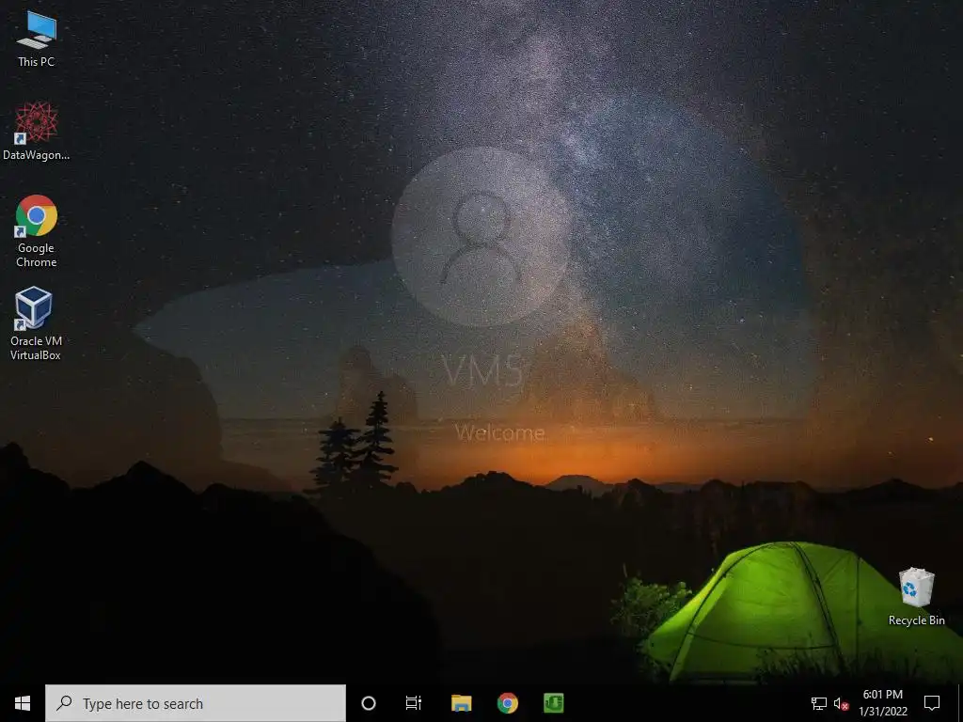The width and height of the screenshot is (963, 722).
Task: Select the Oracle VM VirtualBox shortcut
Action: click(x=36, y=323)
